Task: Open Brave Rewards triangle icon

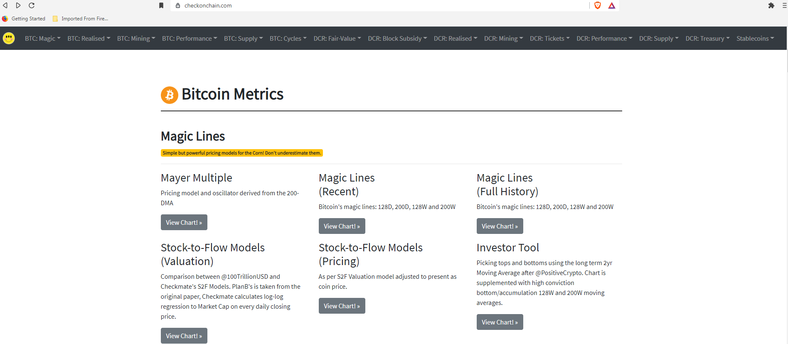Action: (612, 5)
